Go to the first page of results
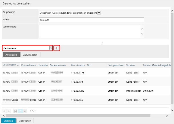This screenshot has width=174, height=124. click(16, 111)
